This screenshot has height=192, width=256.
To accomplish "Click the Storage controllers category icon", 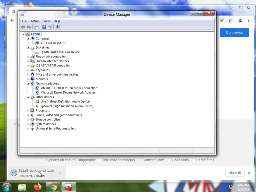I will point(32,119).
